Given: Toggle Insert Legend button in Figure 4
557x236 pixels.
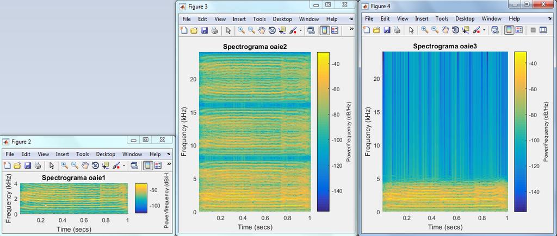Looking at the screenshot, I should tap(518, 30).
